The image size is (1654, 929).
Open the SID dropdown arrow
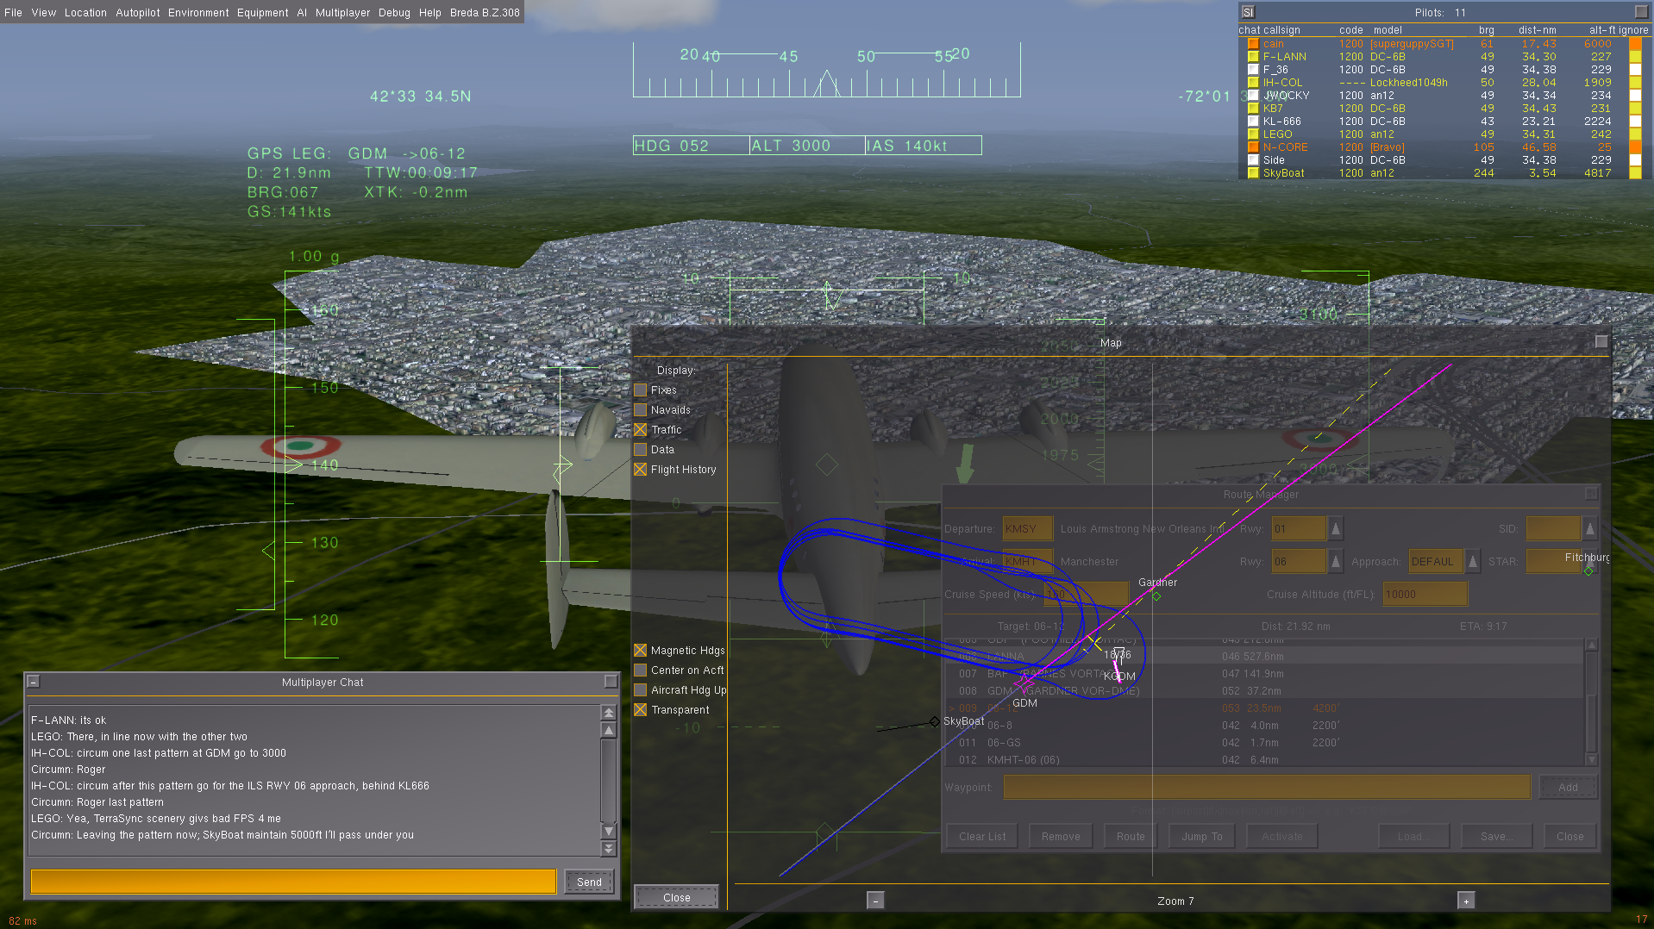[1590, 528]
